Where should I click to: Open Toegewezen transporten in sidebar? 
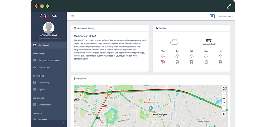coord(49,60)
